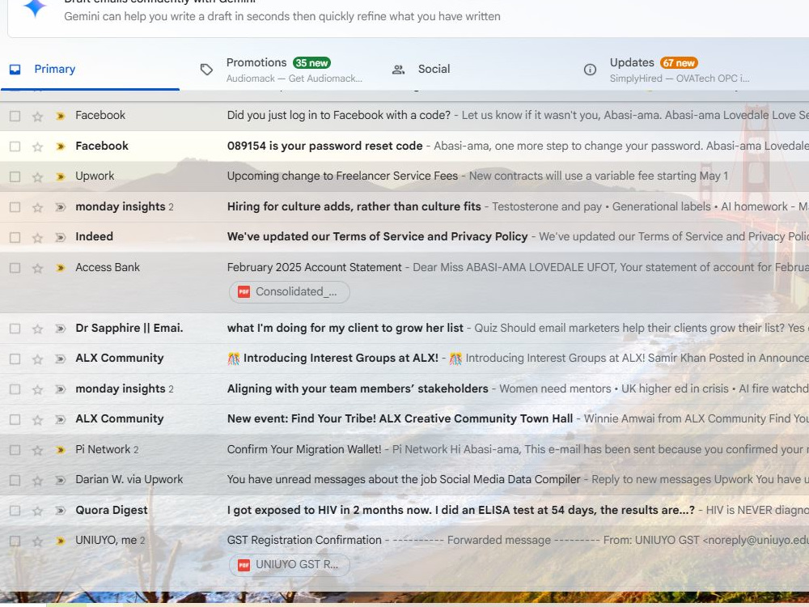This screenshot has width=809, height=607.
Task: Star the Darian W. via Upwork email
Action: pyautogui.click(x=37, y=481)
